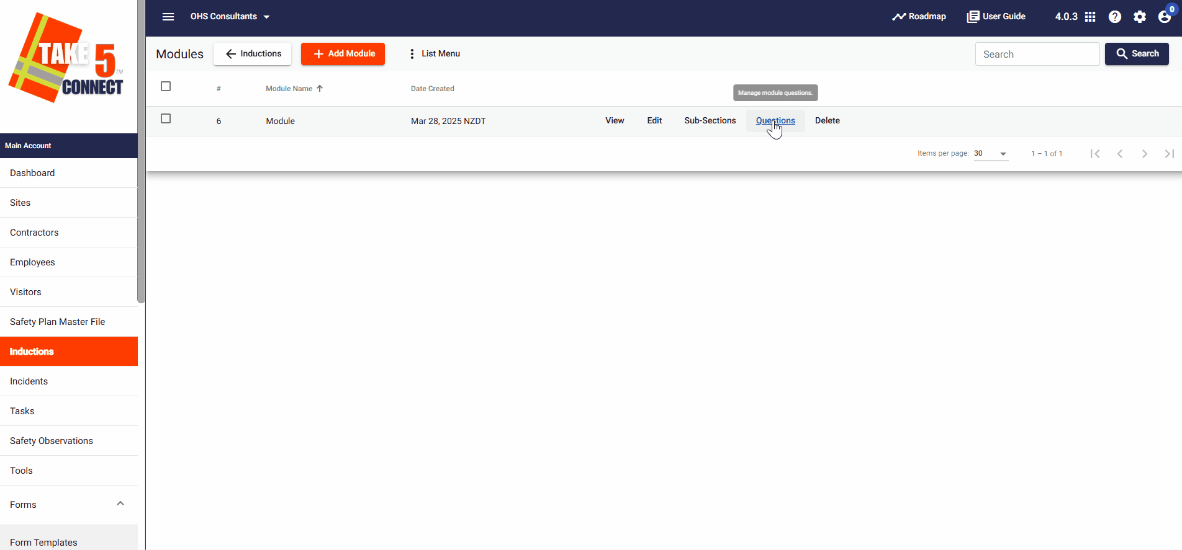Open the help question mark icon
This screenshot has width=1182, height=550.
[x=1115, y=17]
